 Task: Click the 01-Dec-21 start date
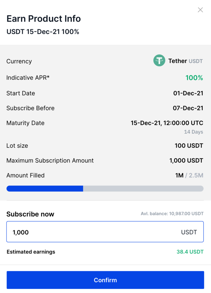click(x=188, y=93)
